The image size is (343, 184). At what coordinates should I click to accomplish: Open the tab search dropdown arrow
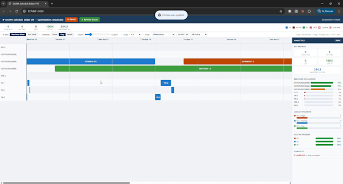pyautogui.click(x=4, y=4)
